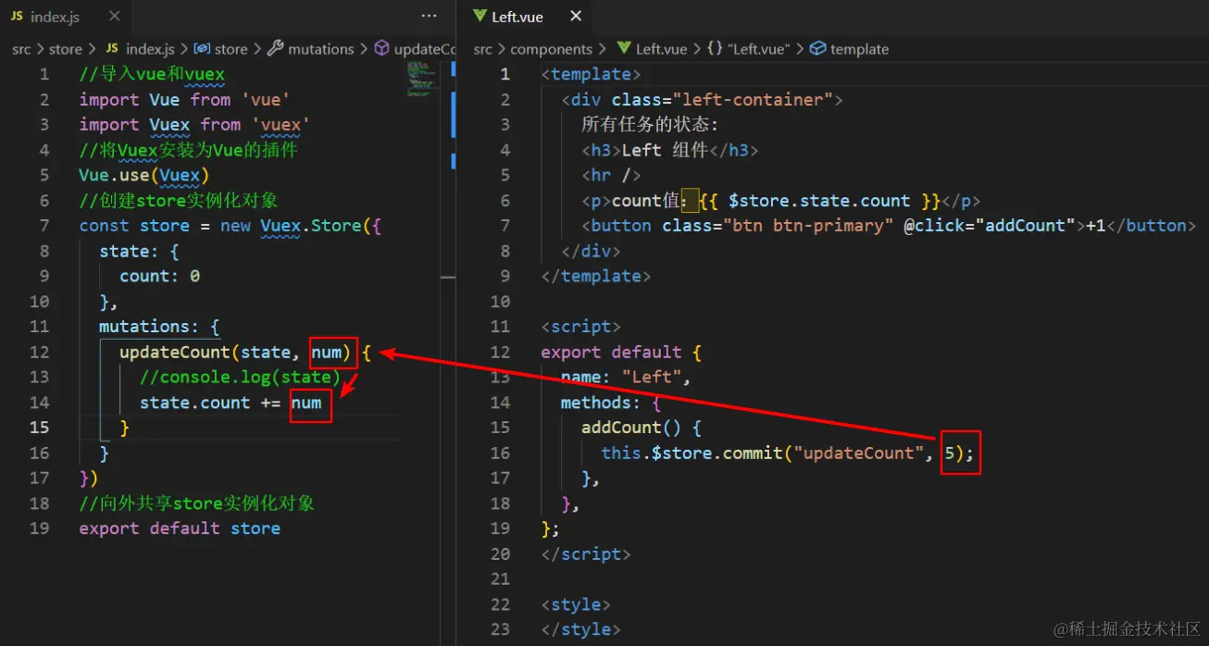Viewport: 1209px width, 646px height.
Task: Click the "//向外共享store实例化对象" comment
Action: [x=197, y=503]
